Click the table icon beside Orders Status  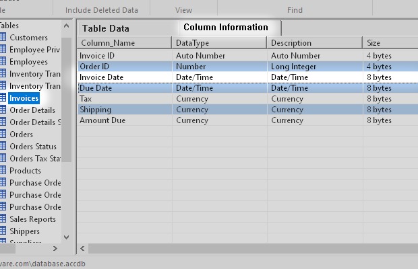[x=3, y=147]
